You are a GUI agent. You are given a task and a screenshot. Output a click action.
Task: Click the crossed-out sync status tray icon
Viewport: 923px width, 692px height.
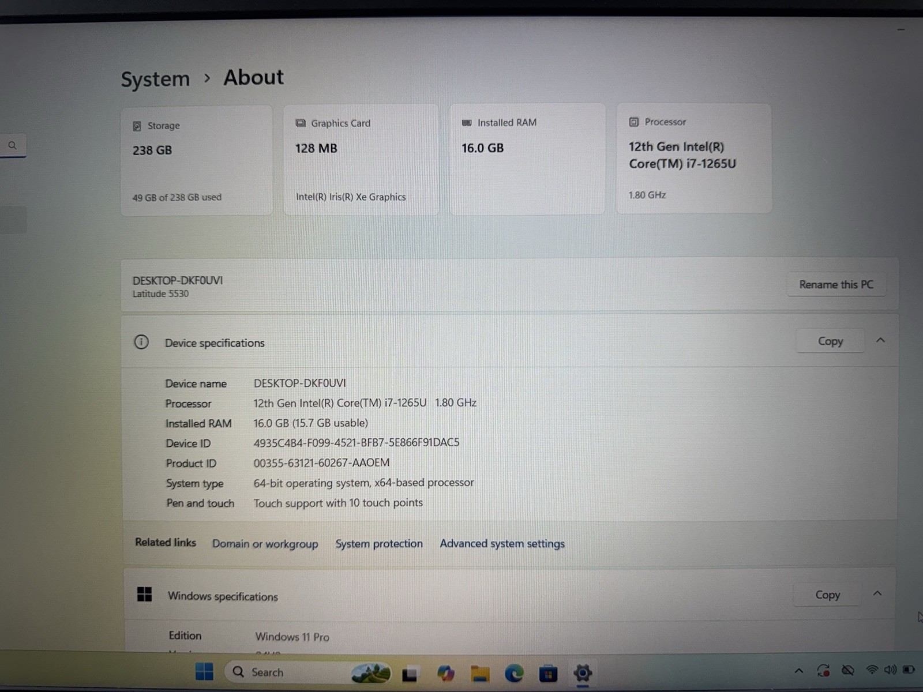click(x=847, y=670)
